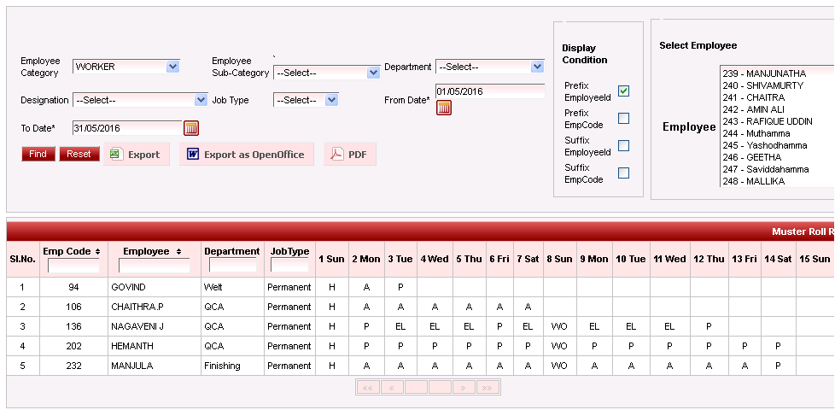Click the Export as OpenOffice icon
Viewport: 835px width, 410px height.
192,155
